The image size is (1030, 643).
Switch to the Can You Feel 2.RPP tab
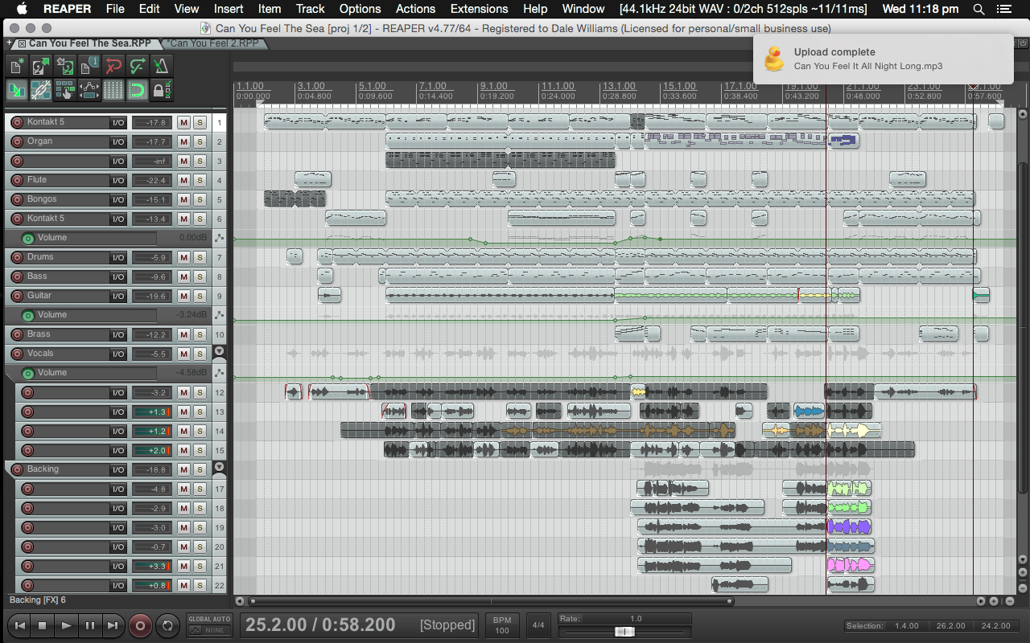point(214,43)
